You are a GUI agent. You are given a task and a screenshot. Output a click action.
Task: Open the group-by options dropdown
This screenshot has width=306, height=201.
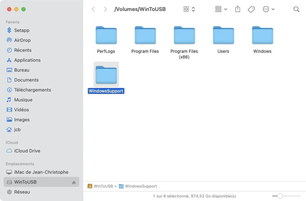pyautogui.click(x=221, y=9)
